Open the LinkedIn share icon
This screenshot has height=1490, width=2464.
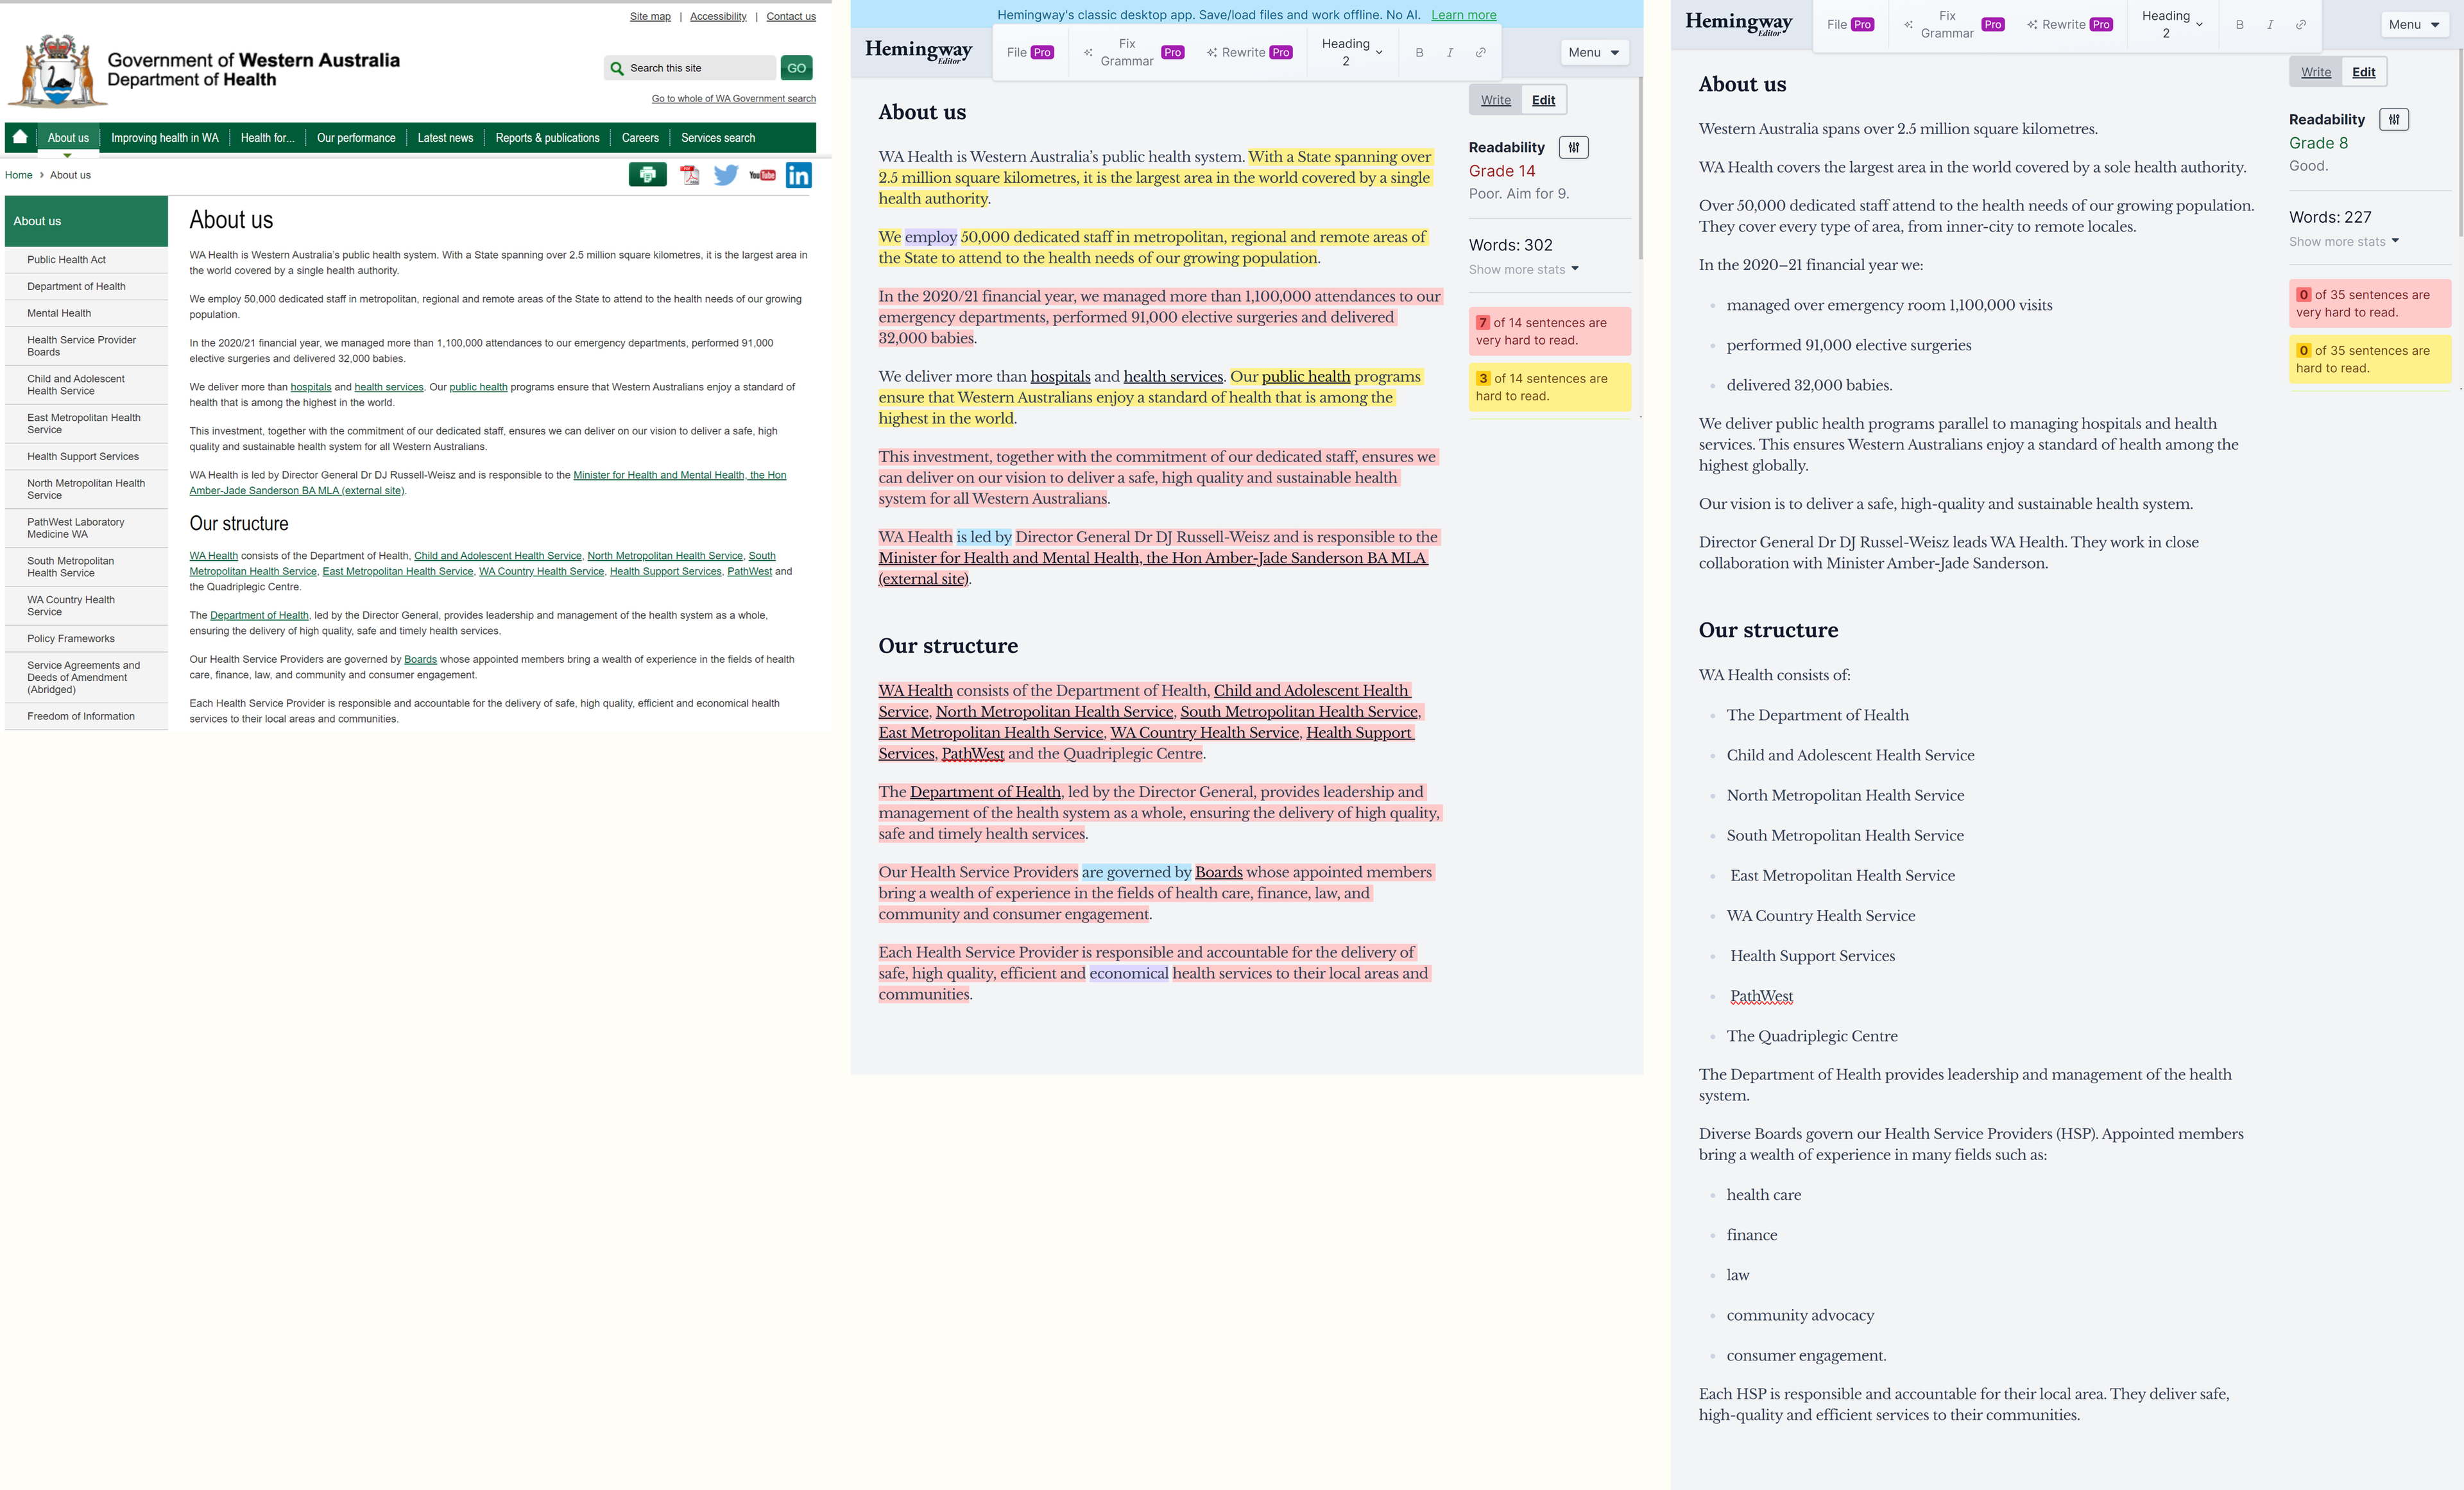(x=798, y=176)
